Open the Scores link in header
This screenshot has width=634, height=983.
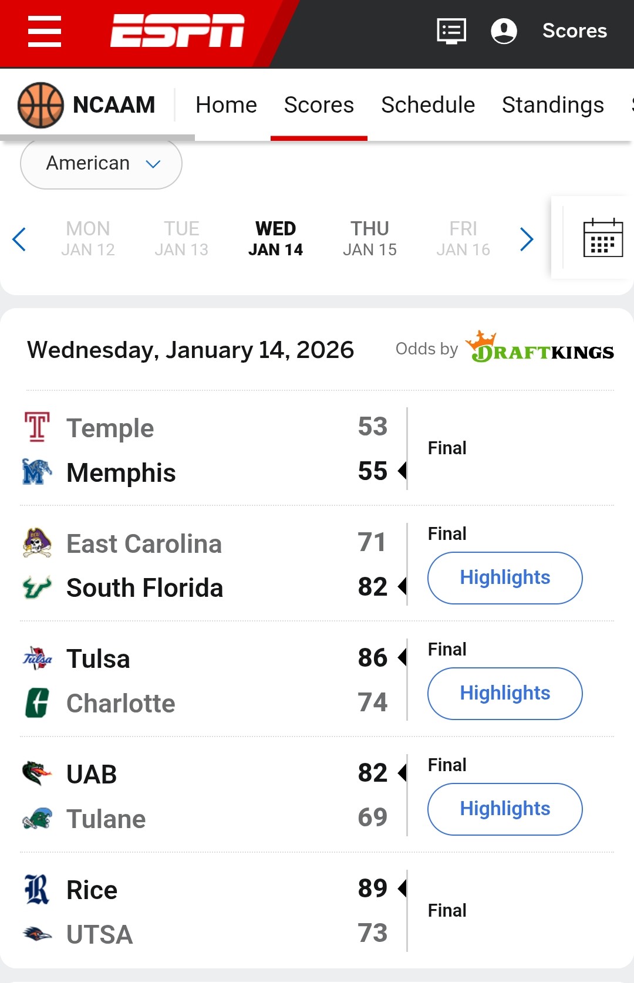click(574, 31)
